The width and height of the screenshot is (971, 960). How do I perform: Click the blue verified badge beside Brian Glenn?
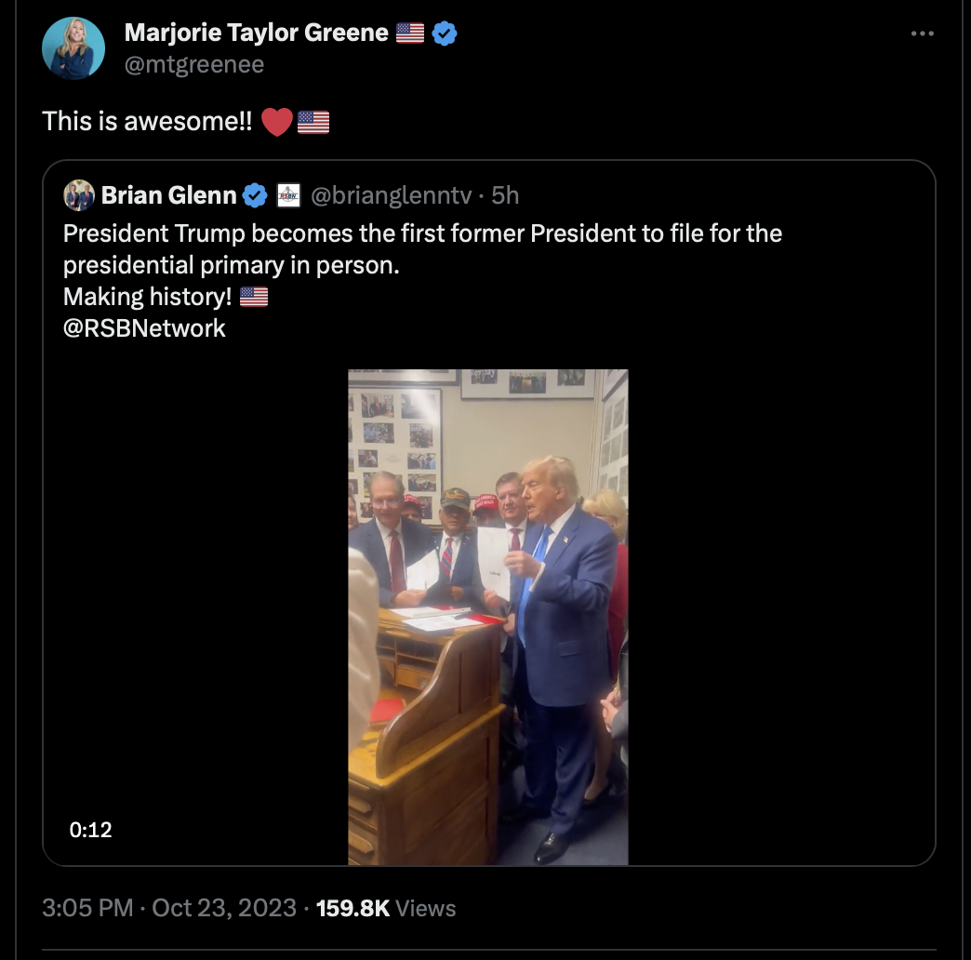pyautogui.click(x=255, y=195)
